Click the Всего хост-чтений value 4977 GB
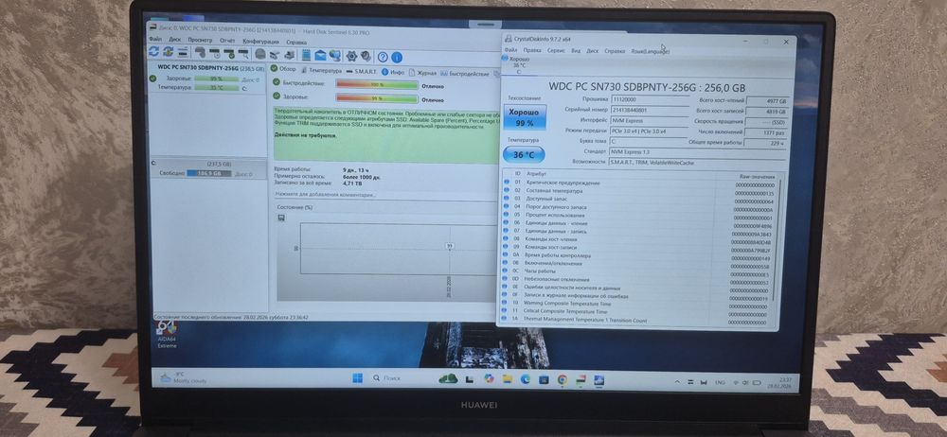The image size is (947, 437). 768,101
